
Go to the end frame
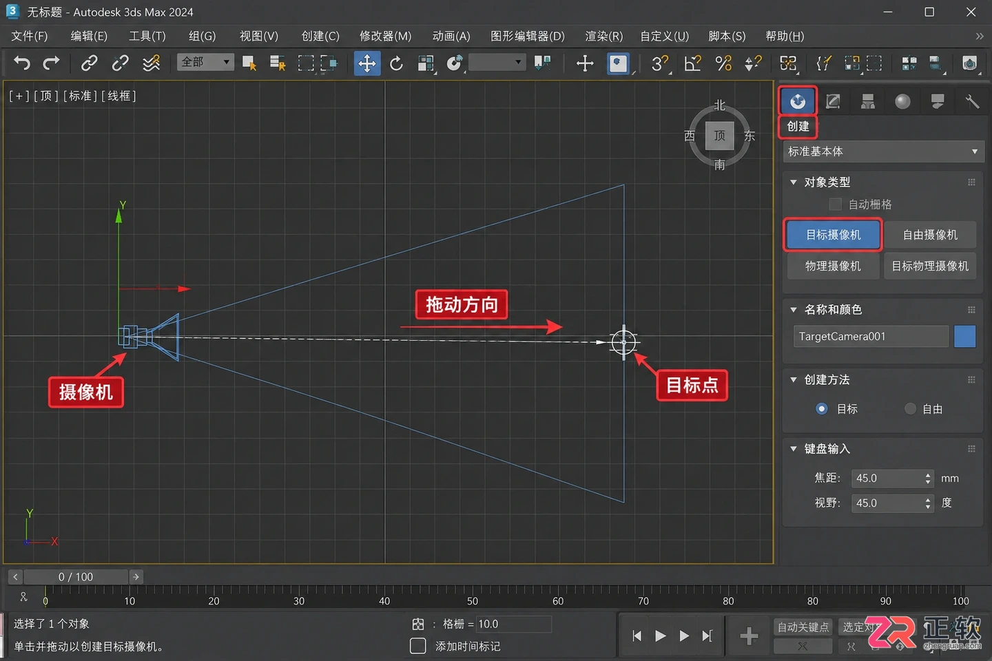click(707, 636)
